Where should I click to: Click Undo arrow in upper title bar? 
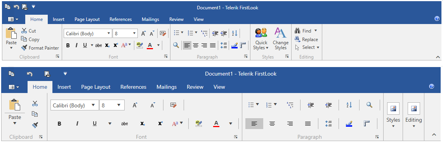(x=16, y=7)
